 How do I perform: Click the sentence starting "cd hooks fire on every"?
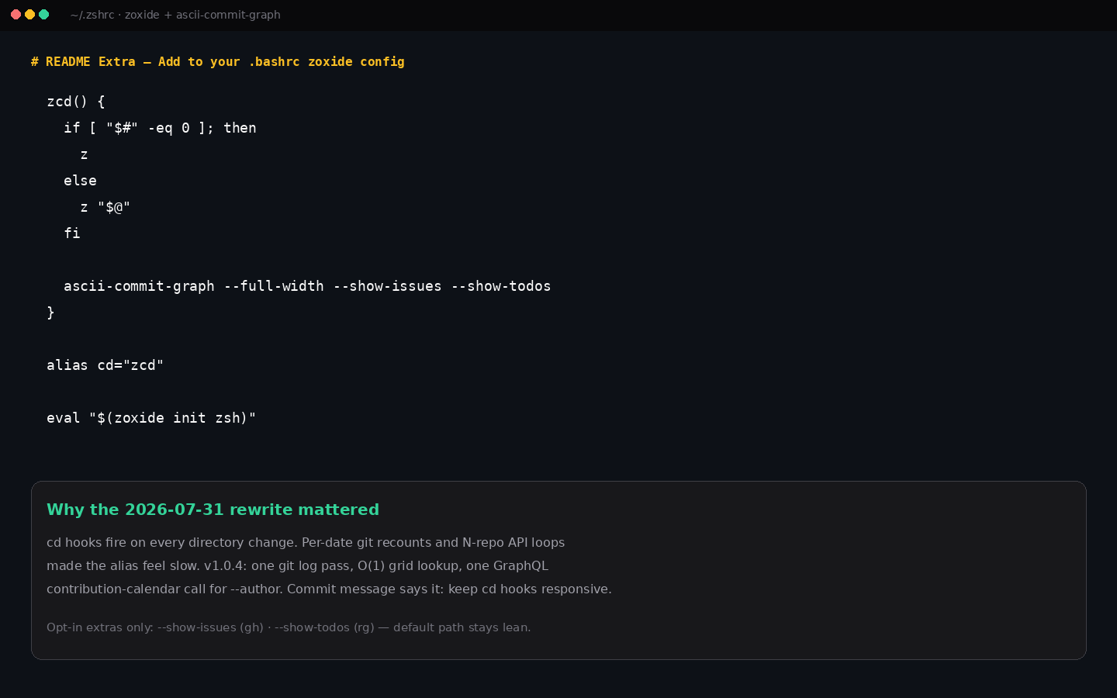(x=306, y=543)
